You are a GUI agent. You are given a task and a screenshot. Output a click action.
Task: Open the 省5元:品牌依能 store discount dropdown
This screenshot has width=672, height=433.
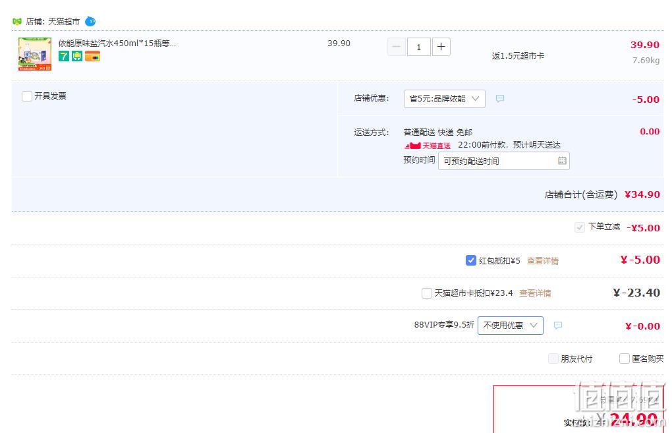[445, 99]
